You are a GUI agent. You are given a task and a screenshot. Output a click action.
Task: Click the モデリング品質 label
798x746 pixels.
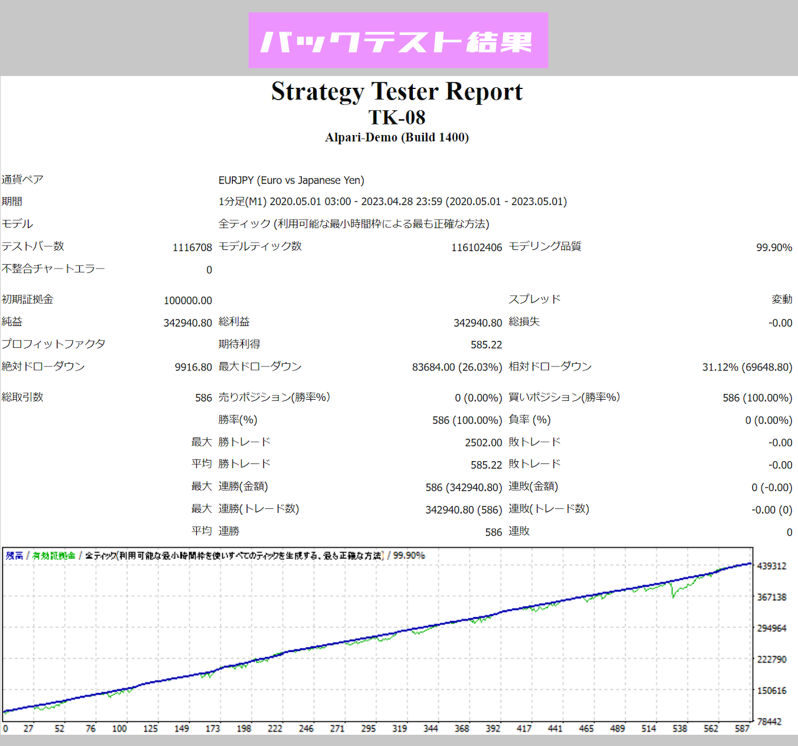[x=545, y=246]
